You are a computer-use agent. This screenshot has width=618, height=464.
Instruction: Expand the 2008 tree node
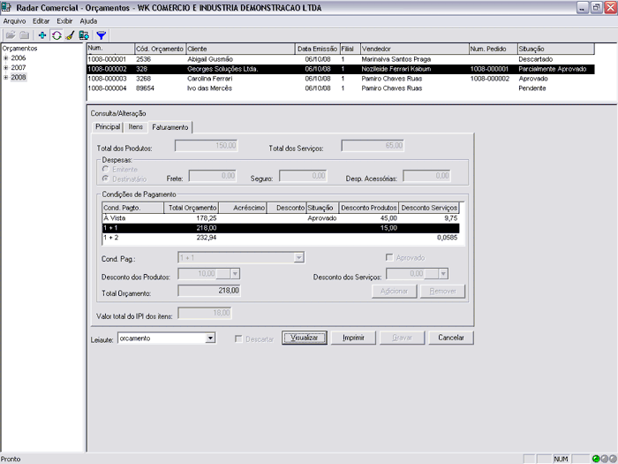coord(6,77)
